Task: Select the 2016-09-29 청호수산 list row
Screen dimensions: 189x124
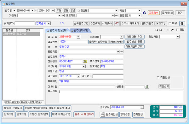Action: 21,34
